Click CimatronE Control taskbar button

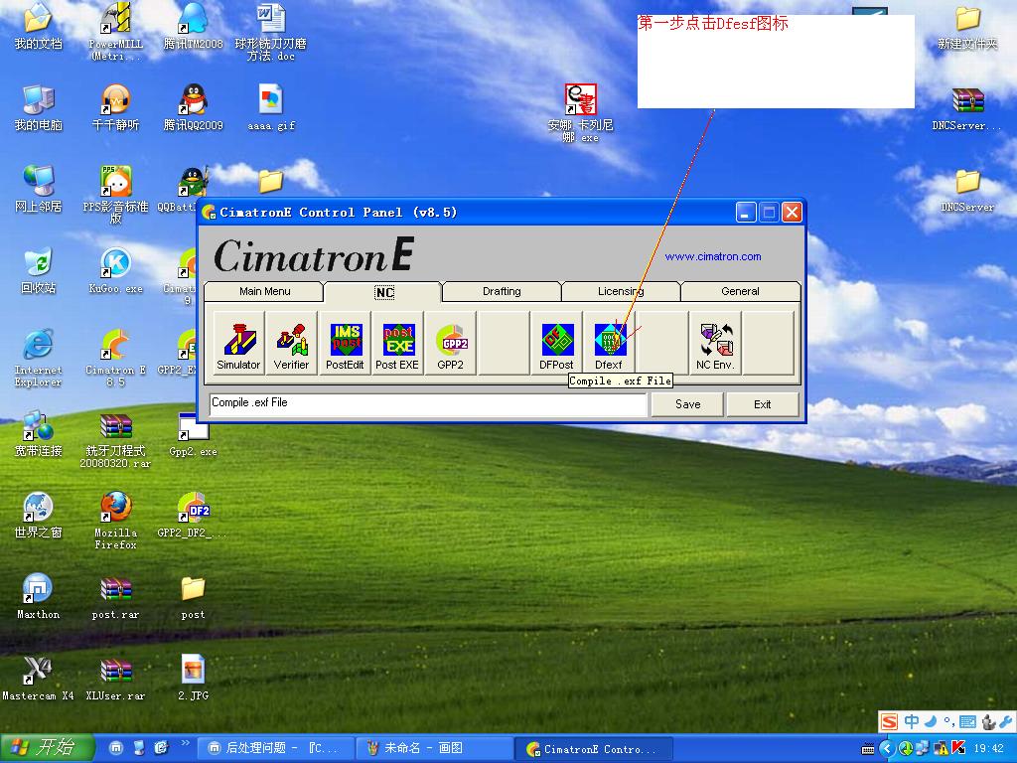[594, 748]
